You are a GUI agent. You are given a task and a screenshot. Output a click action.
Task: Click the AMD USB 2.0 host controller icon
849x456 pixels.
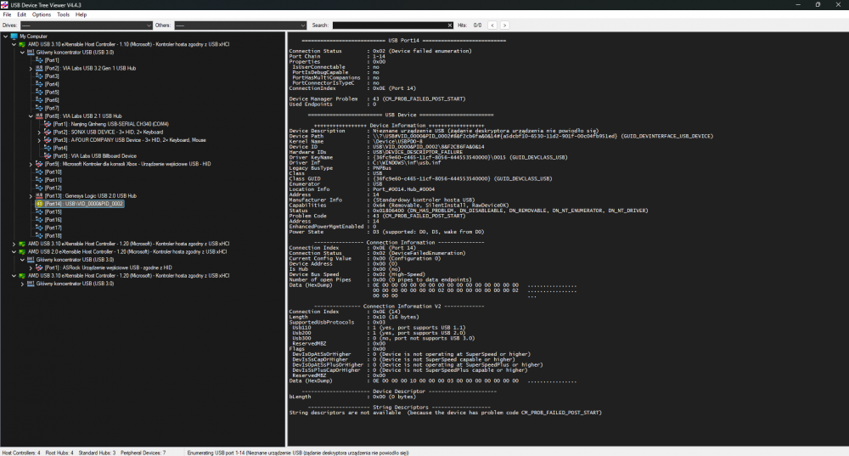(23, 252)
